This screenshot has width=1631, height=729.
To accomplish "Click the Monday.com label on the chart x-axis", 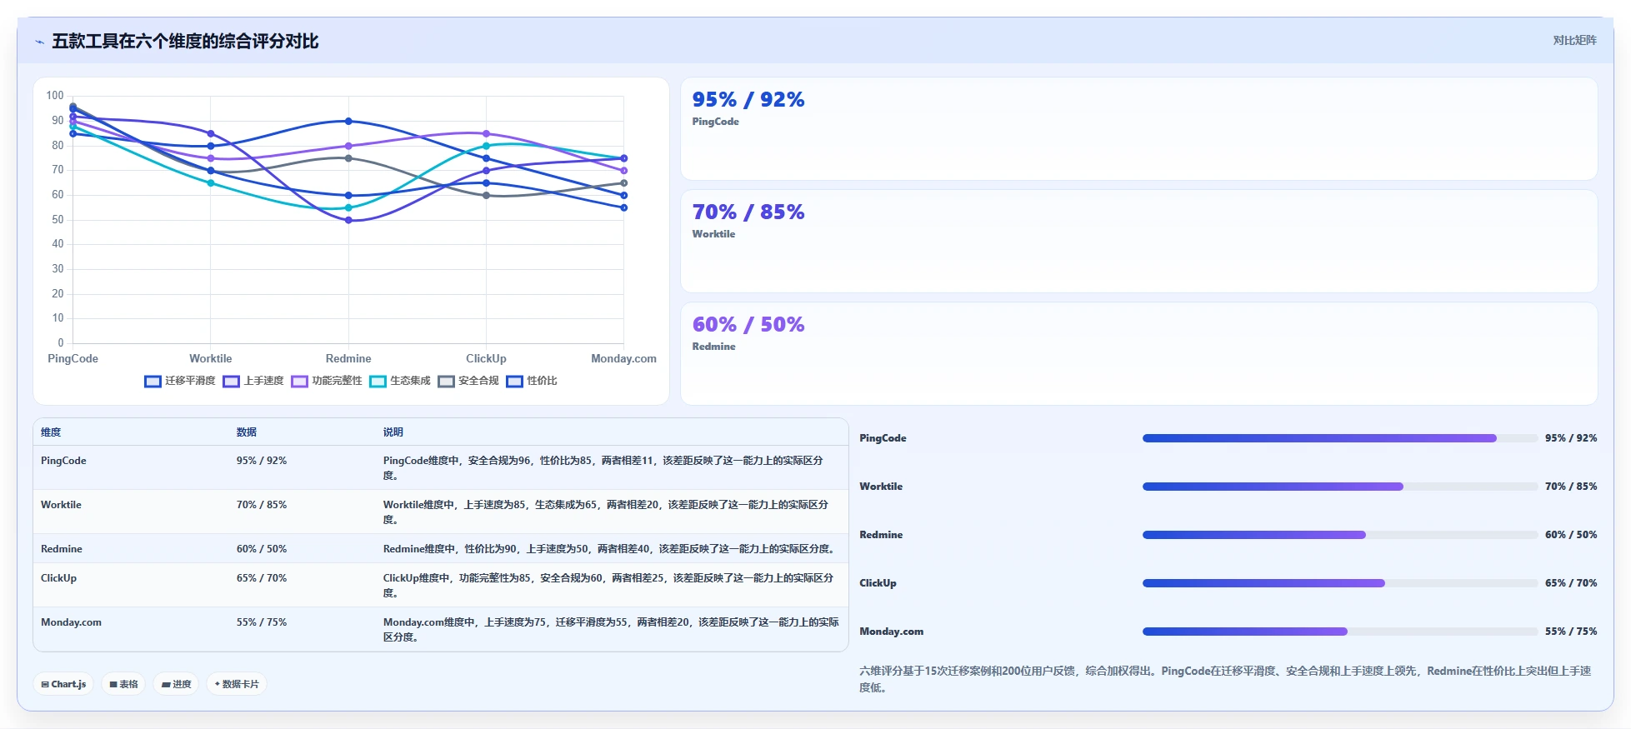I will pyautogui.click(x=623, y=359).
